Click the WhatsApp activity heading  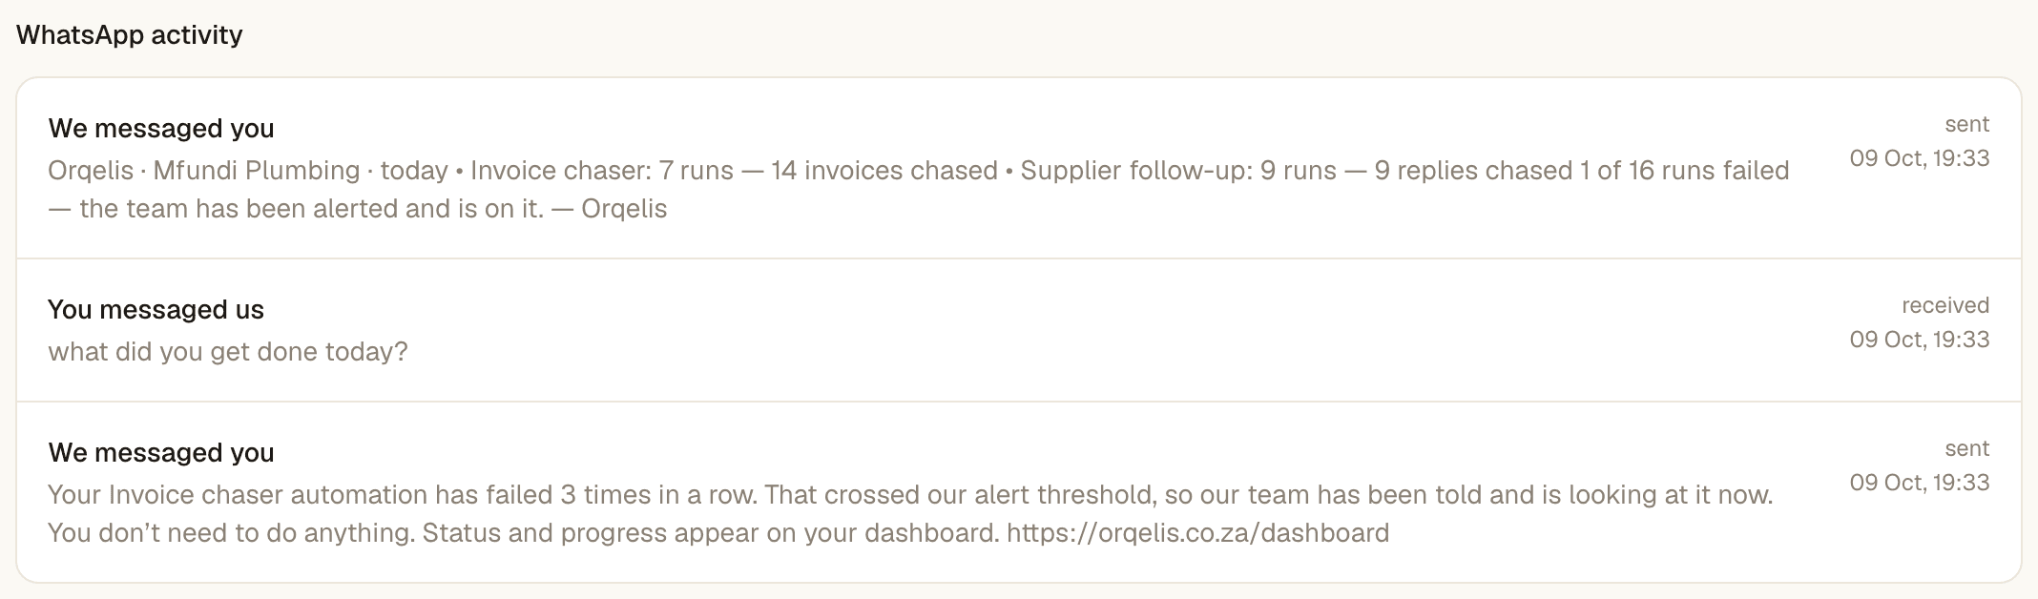click(130, 35)
